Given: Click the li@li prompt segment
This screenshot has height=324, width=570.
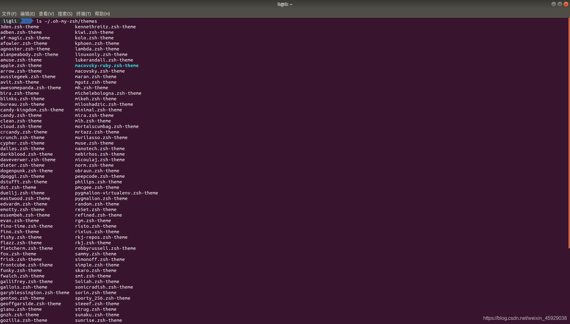Looking at the screenshot, I should [x=10, y=21].
